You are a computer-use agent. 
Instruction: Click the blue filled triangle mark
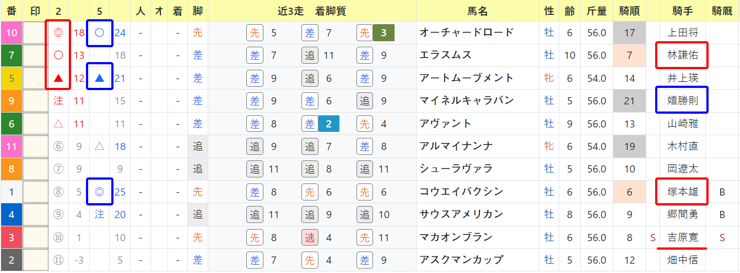[100, 78]
